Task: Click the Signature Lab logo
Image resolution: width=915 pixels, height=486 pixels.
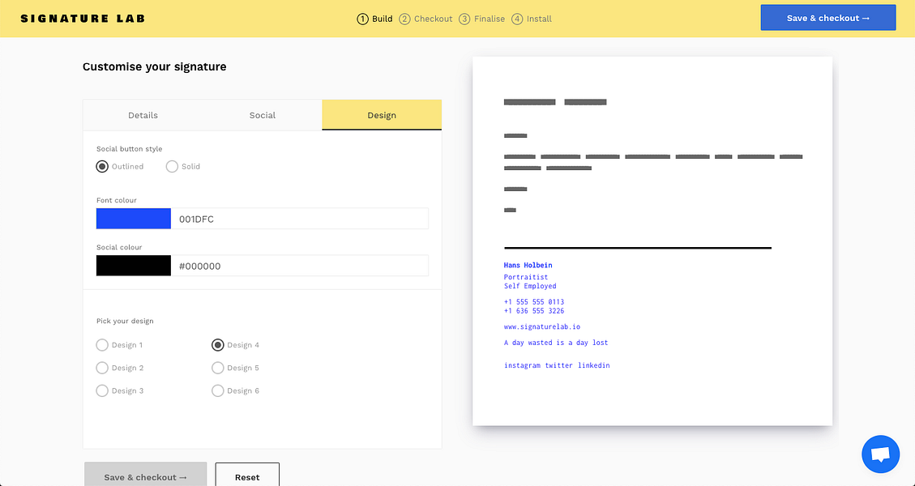Action: pyautogui.click(x=83, y=19)
